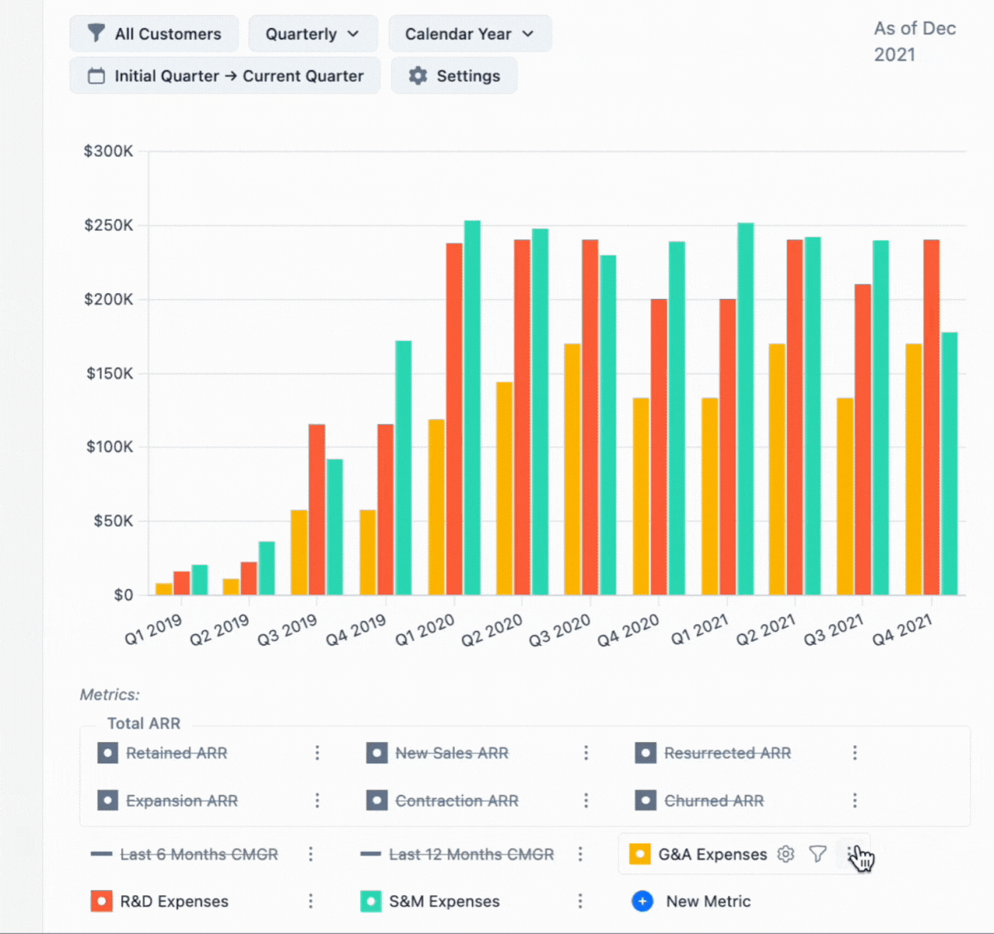
Task: Expand the Calendar Year dropdown
Action: [x=469, y=34]
